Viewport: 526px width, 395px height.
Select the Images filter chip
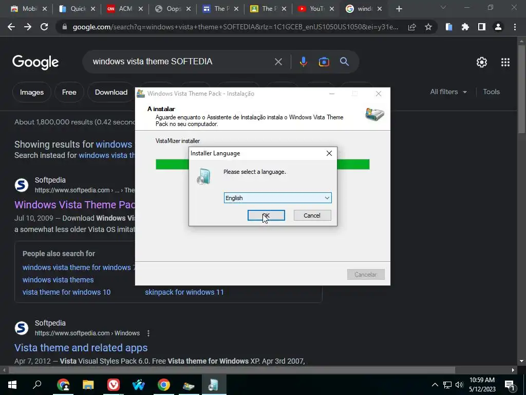point(31,92)
